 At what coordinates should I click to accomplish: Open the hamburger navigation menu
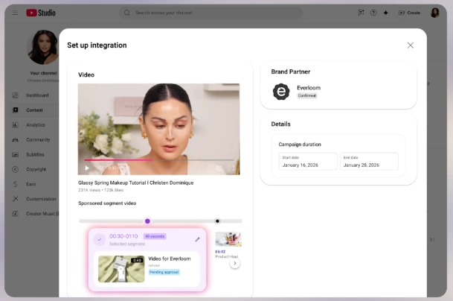[x=15, y=13]
